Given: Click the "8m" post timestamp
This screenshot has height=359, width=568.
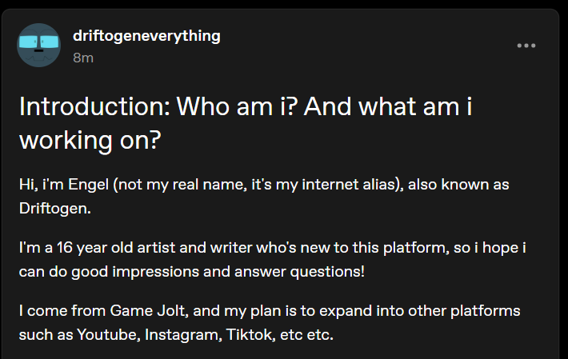Looking at the screenshot, I should point(82,57).
